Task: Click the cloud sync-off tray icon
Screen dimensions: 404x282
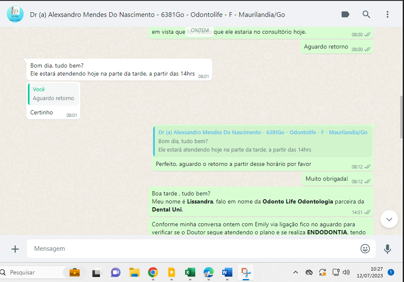Action: click(309, 272)
